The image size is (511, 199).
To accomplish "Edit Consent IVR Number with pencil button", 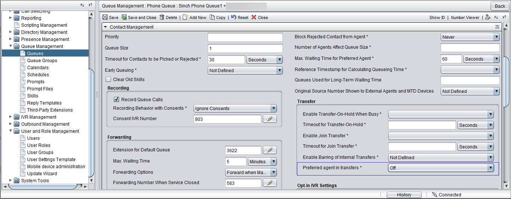I will 270,119.
